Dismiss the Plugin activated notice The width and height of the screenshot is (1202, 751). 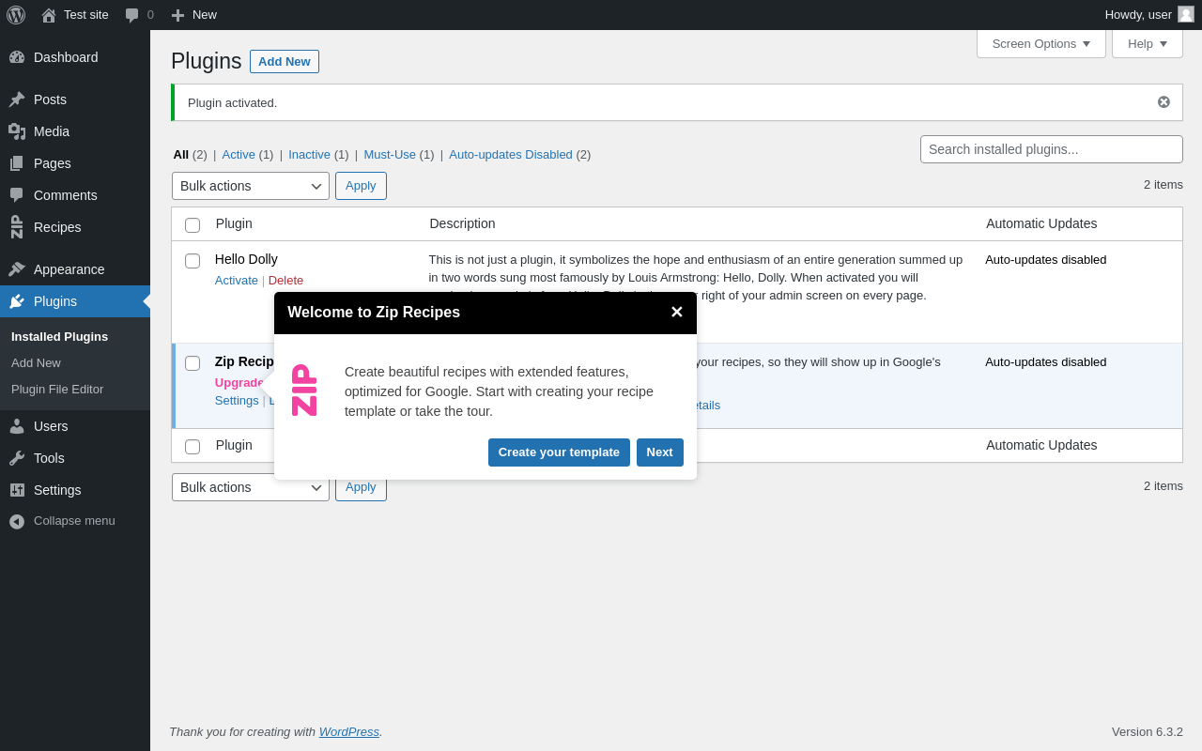point(1163,102)
